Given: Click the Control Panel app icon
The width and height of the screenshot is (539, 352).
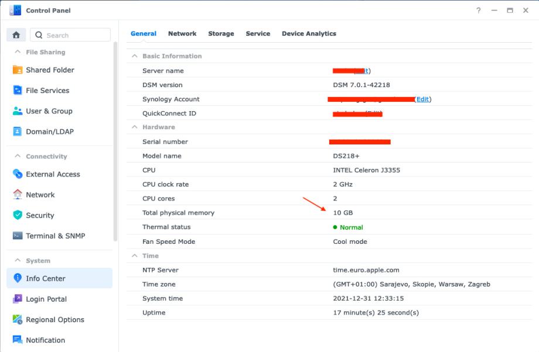Looking at the screenshot, I should click(x=15, y=11).
